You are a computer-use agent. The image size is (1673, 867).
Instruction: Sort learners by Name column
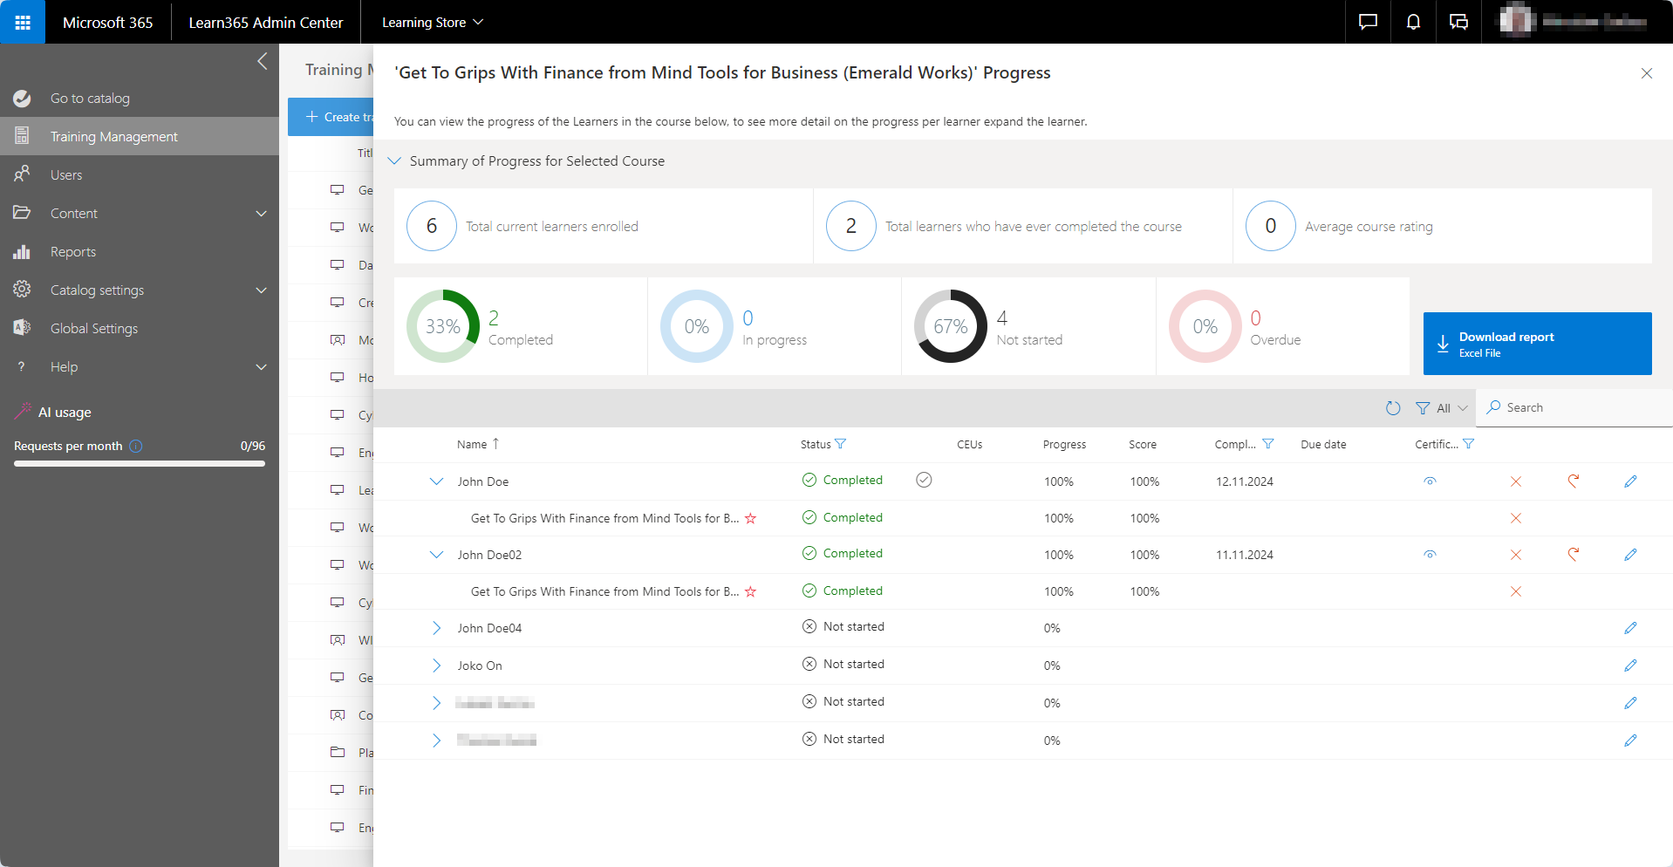click(478, 444)
